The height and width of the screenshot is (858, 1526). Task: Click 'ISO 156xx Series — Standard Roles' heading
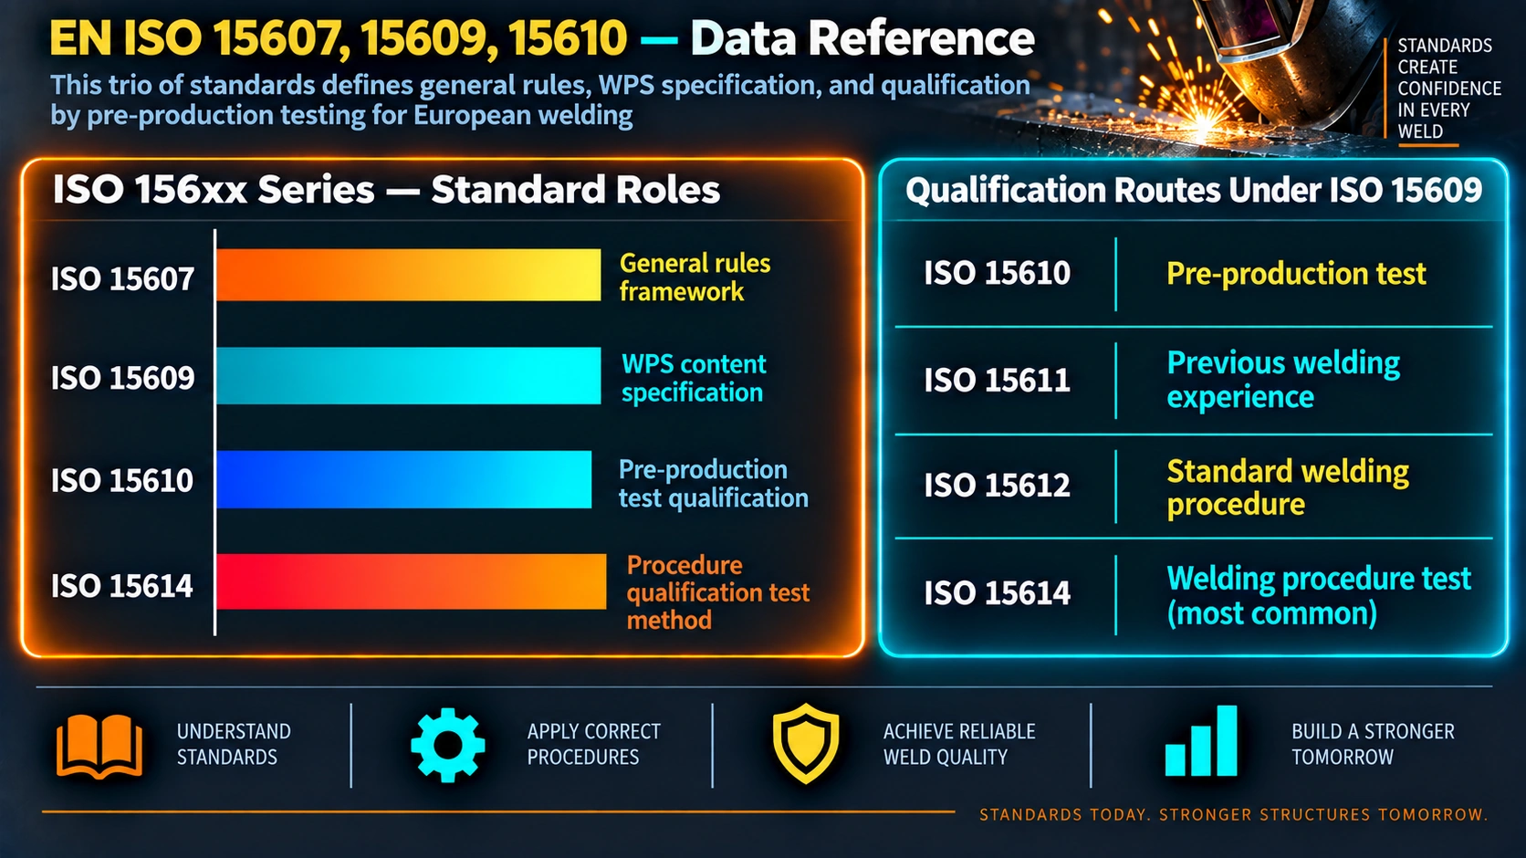tap(386, 190)
